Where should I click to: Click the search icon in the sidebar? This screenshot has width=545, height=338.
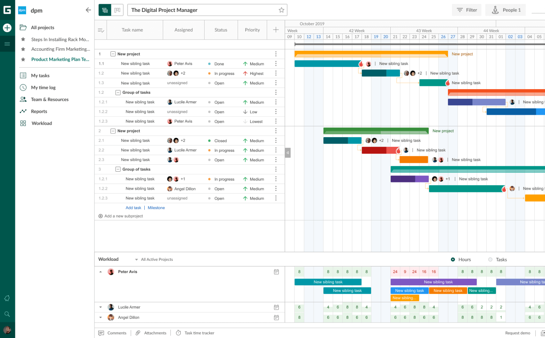(7, 314)
